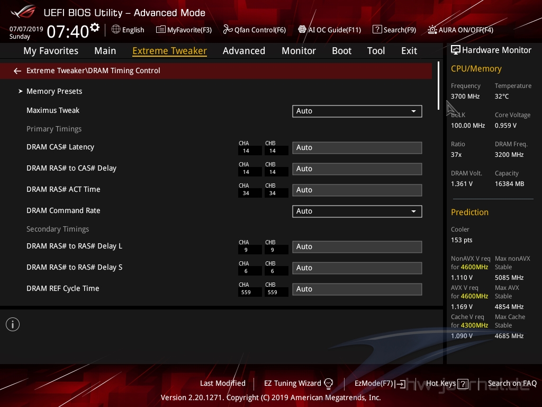
Task: Click the 4685 MHz Max Cache value
Action: (x=509, y=336)
